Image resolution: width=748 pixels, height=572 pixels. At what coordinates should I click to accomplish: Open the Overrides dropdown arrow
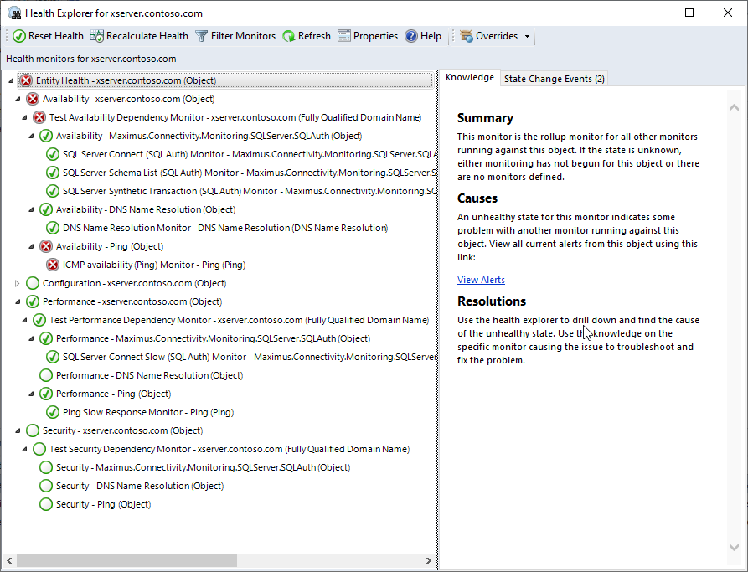point(527,37)
